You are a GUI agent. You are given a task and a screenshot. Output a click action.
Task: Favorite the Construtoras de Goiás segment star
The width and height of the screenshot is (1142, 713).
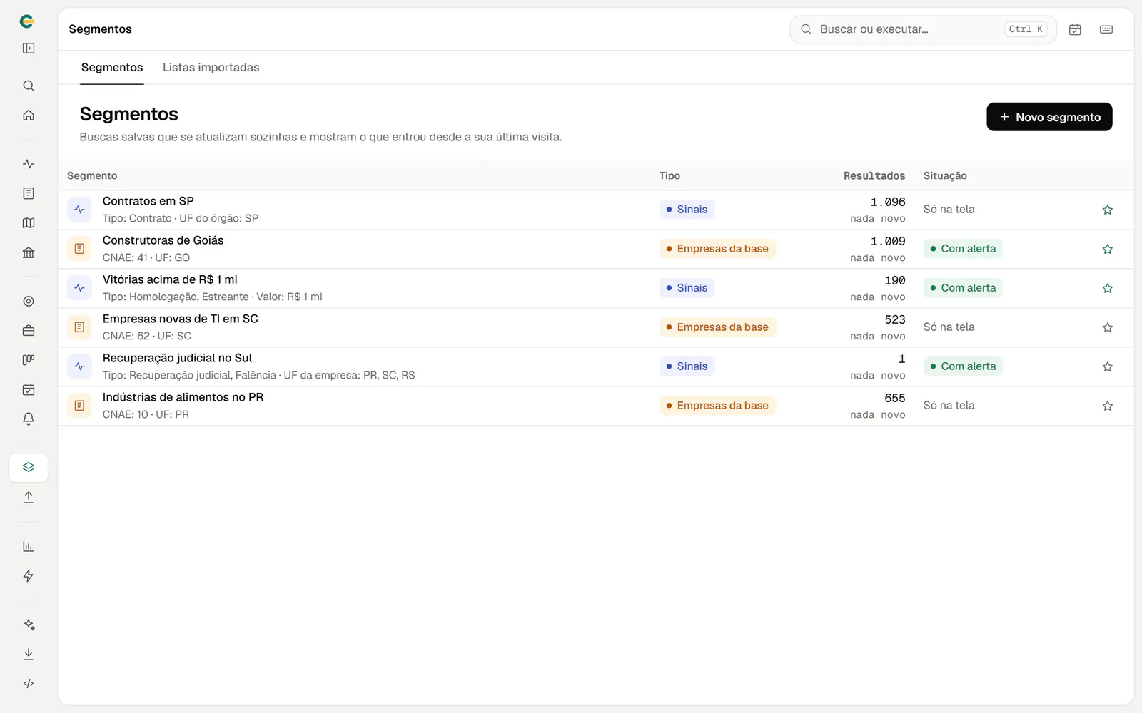pos(1108,249)
